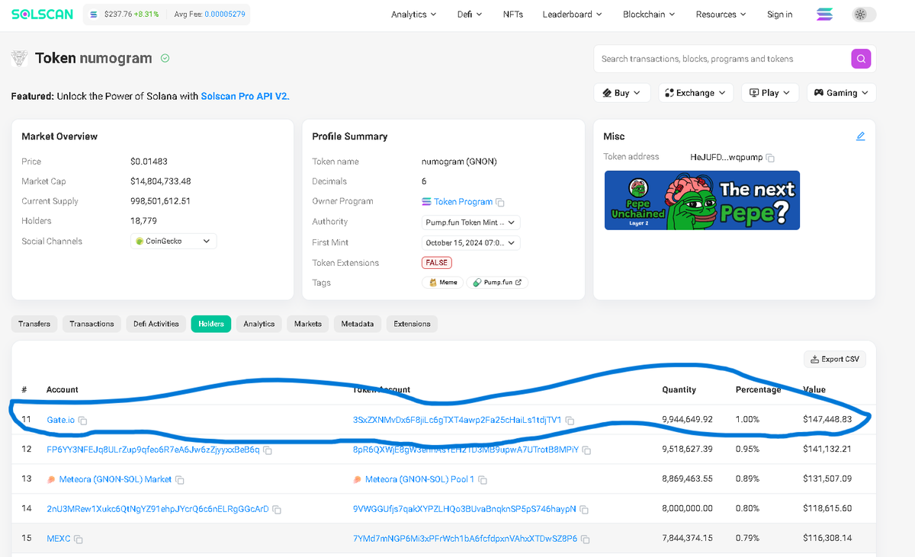Open the Gate.io account link

click(x=60, y=420)
